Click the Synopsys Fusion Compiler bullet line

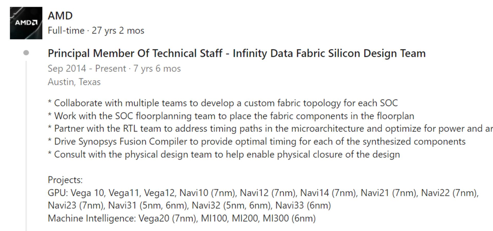pos(257,142)
